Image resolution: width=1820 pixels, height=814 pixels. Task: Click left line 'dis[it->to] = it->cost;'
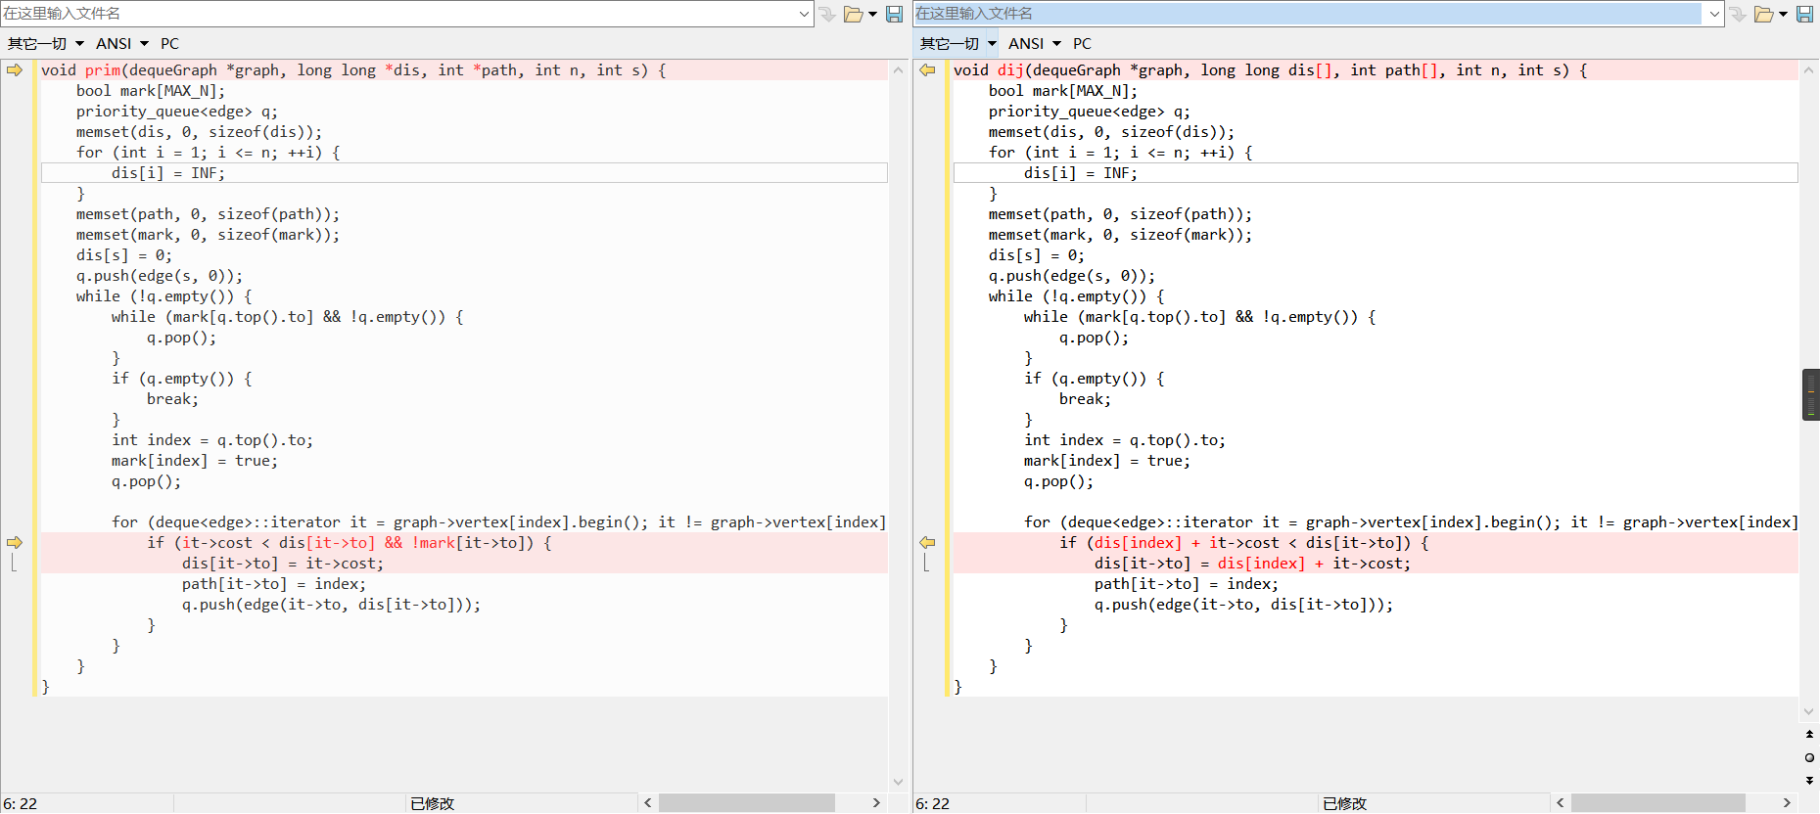283,564
